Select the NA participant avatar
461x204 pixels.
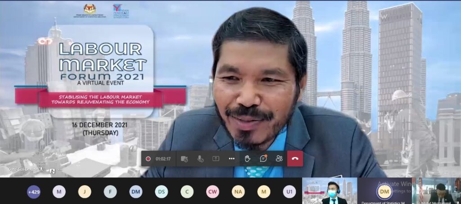tap(238, 192)
